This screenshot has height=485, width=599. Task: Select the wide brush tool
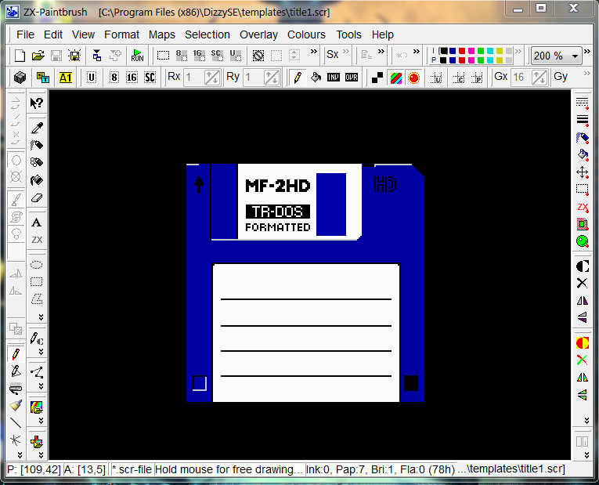16,406
